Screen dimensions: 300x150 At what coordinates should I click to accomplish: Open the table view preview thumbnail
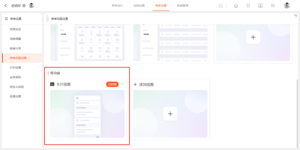(170, 43)
